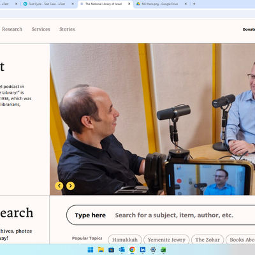Open LinkedIn app from taskbar
The height and width of the screenshot is (255, 255).
(143, 250)
